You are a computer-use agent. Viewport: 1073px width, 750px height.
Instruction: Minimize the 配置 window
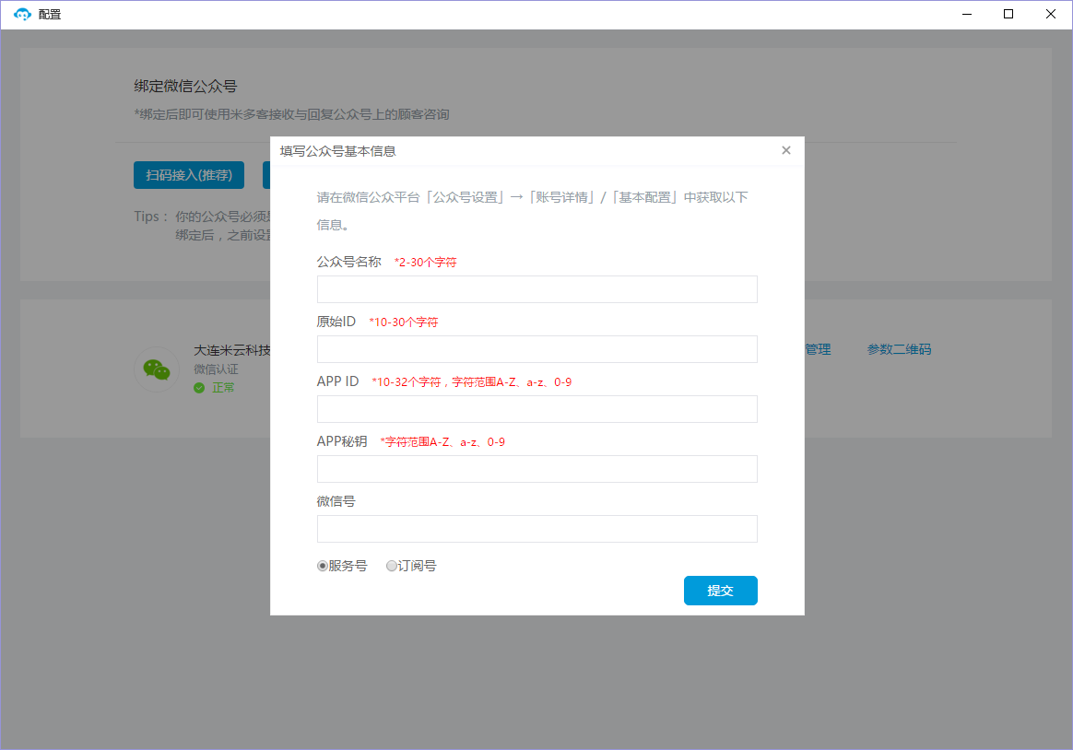click(x=967, y=14)
